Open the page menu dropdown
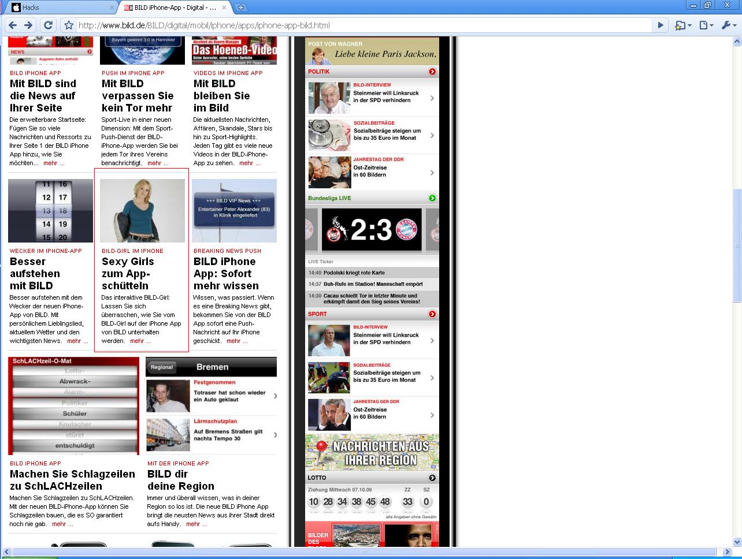 (x=706, y=25)
